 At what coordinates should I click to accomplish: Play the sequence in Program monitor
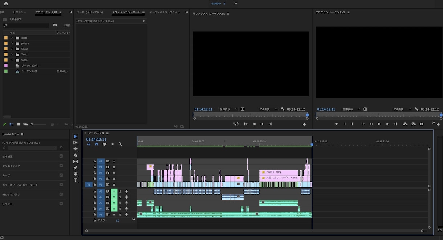point(379,124)
